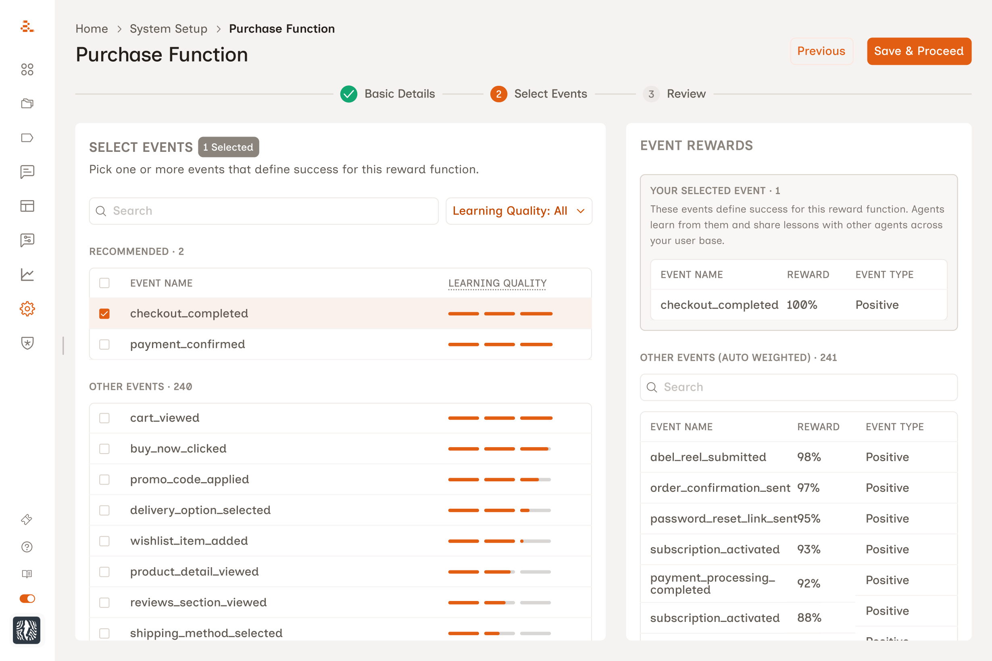This screenshot has width=992, height=661.
Task: Open the coupon ticket icon in the sidebar
Action: click(27, 519)
